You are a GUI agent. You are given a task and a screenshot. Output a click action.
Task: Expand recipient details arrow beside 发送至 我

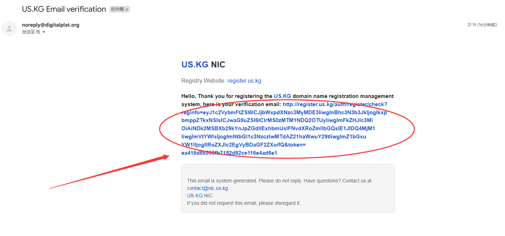click(44, 32)
